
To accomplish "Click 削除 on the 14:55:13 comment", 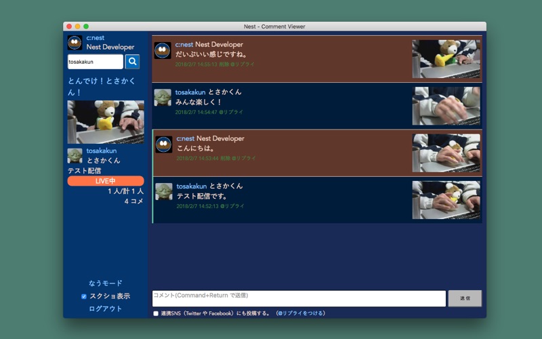I will (x=224, y=64).
